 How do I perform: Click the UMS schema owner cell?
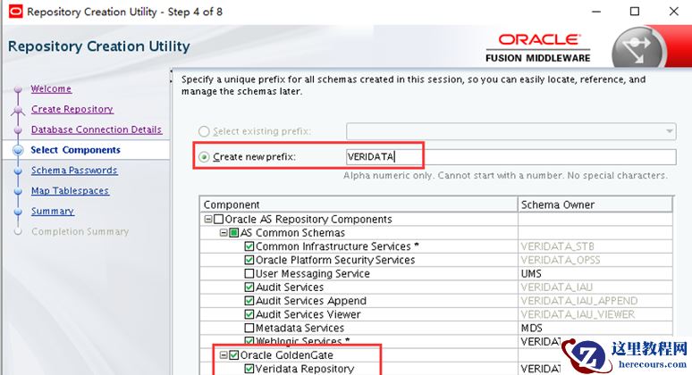595,273
